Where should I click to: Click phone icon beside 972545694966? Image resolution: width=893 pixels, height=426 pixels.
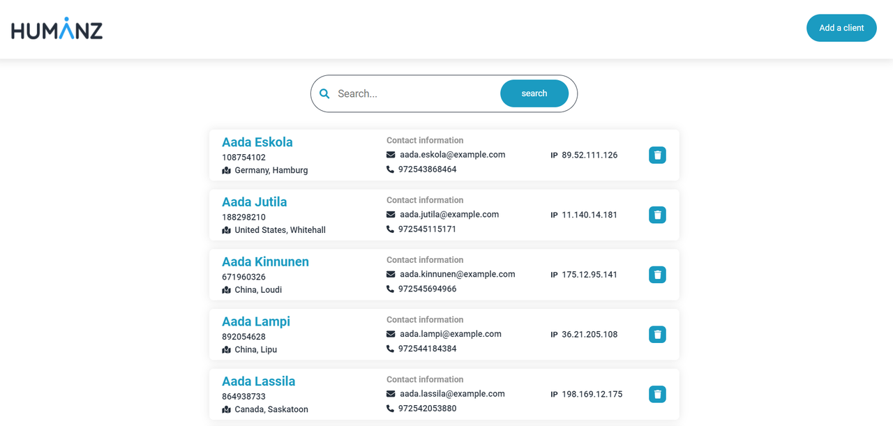pyautogui.click(x=390, y=289)
